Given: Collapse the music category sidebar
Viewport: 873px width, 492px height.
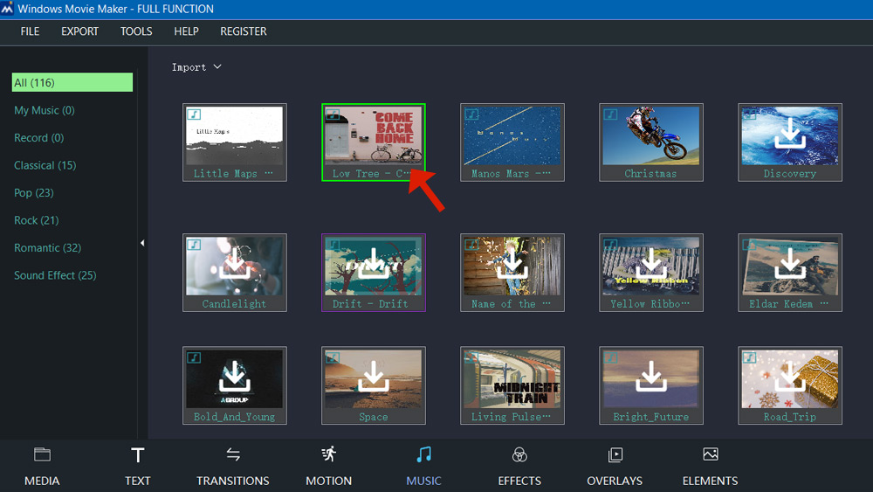Looking at the screenshot, I should point(142,243).
